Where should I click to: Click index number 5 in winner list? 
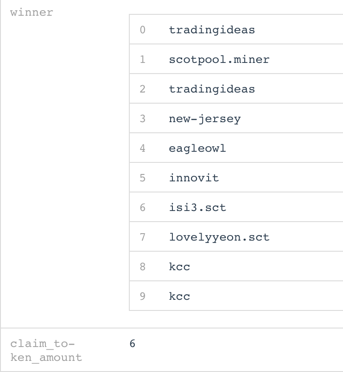pyautogui.click(x=142, y=178)
